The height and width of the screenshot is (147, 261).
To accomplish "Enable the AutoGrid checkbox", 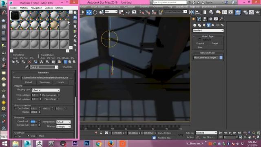I will click(199, 40).
